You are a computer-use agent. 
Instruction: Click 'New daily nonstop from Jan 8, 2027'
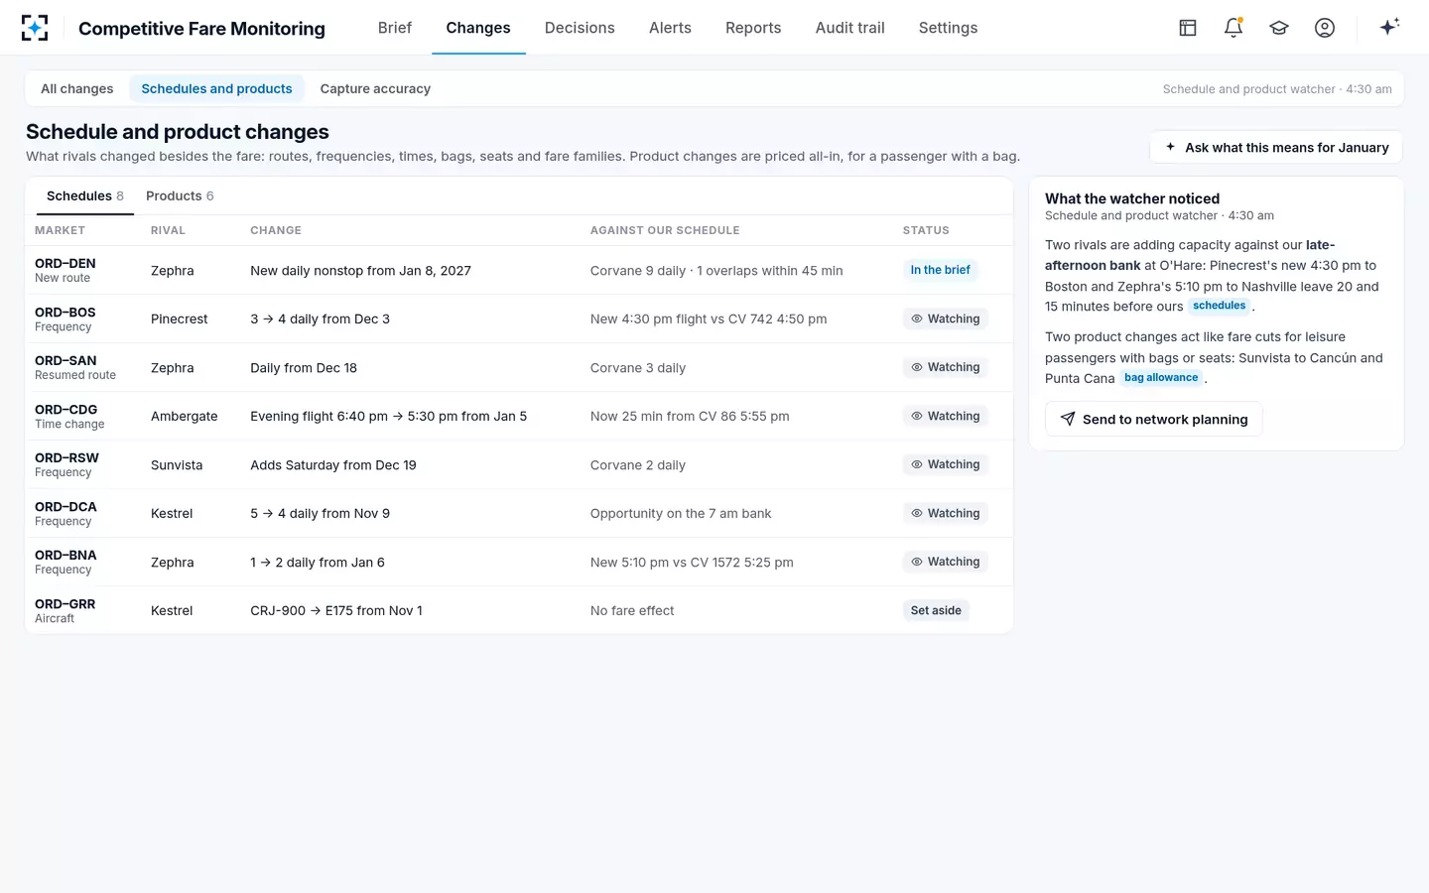360,271
